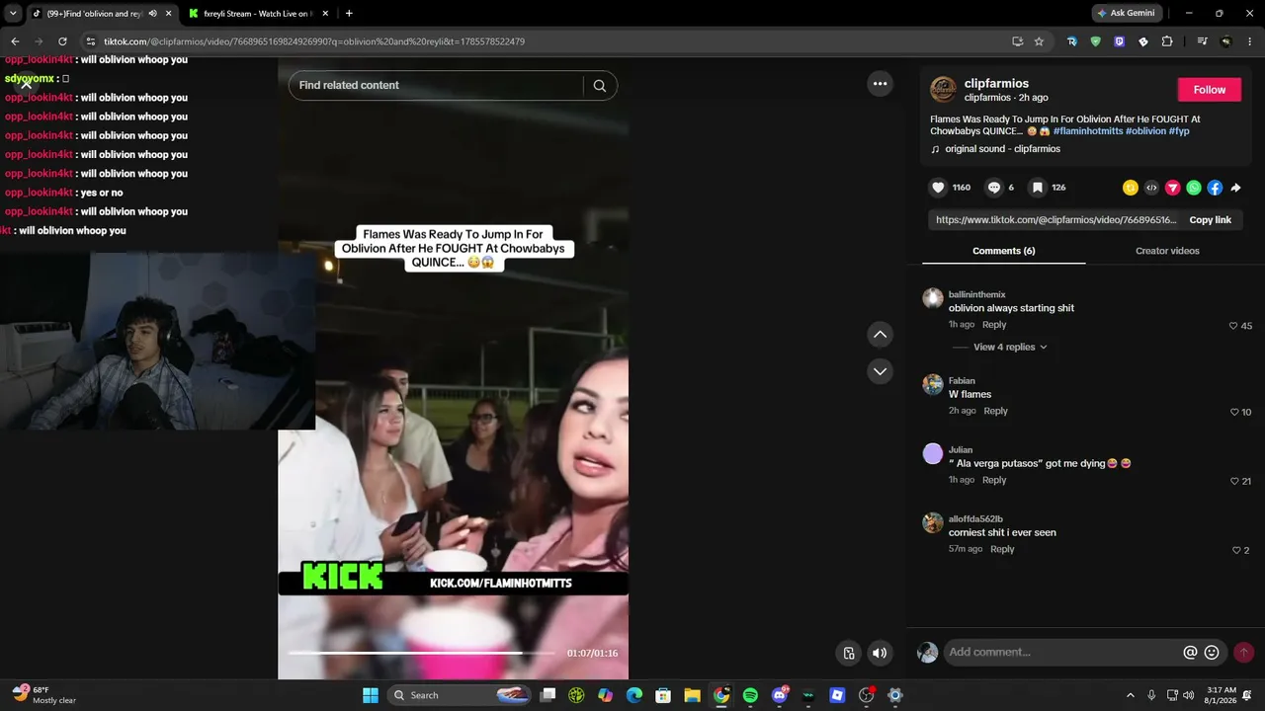1265x711 pixels.
Task: Open a new browser tab
Action: point(349,14)
